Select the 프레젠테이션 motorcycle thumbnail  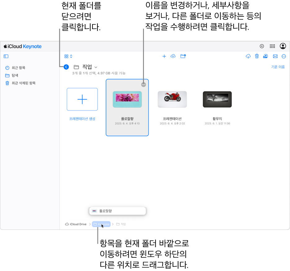tap(172, 99)
